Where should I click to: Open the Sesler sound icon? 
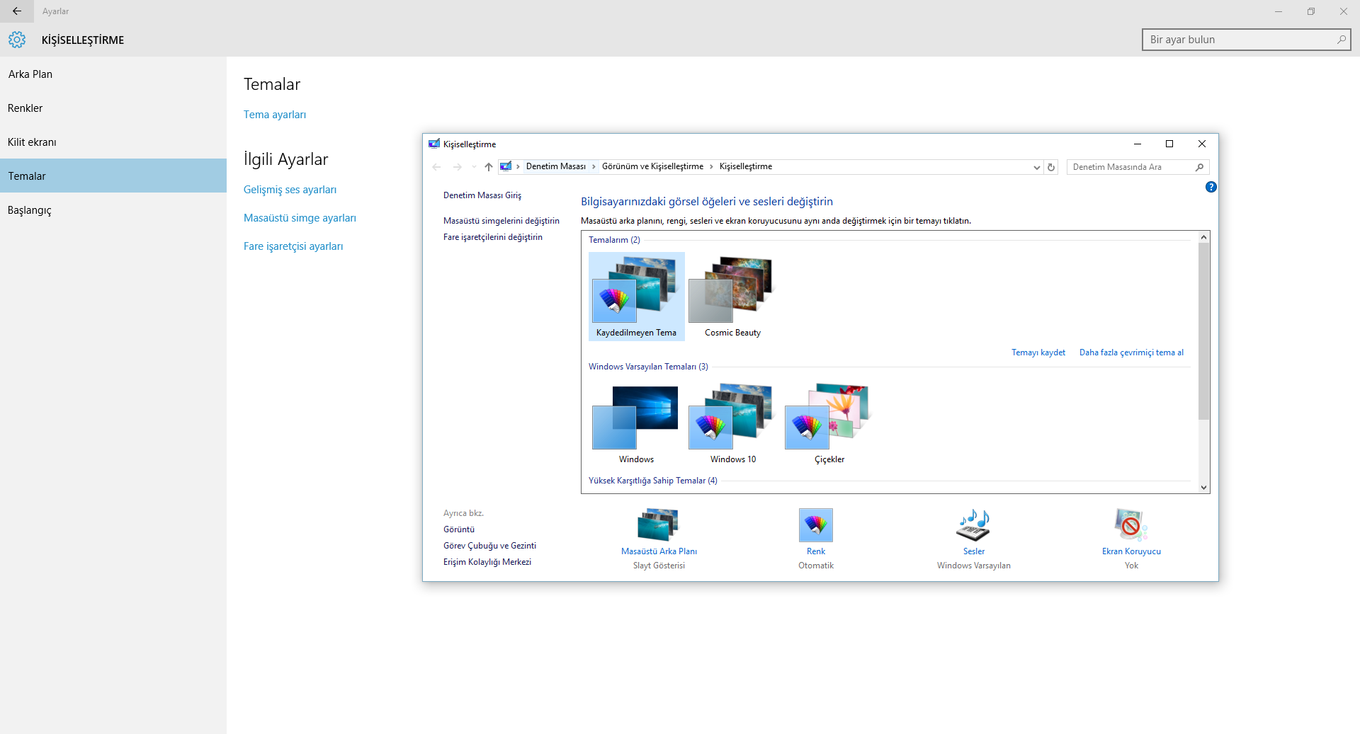click(x=974, y=525)
